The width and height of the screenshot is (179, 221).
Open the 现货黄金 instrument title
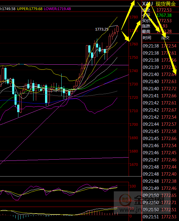tap(166, 4)
